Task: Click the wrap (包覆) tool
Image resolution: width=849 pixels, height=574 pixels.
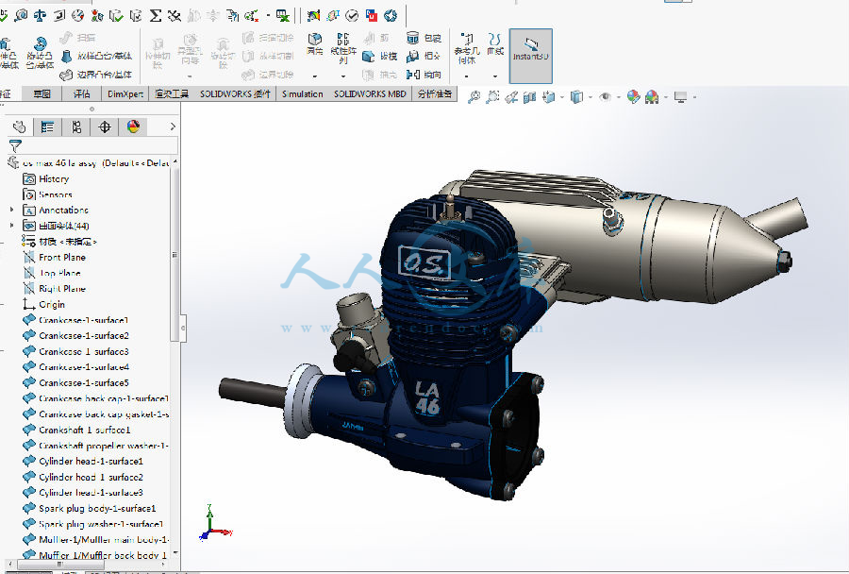Action: point(424,38)
